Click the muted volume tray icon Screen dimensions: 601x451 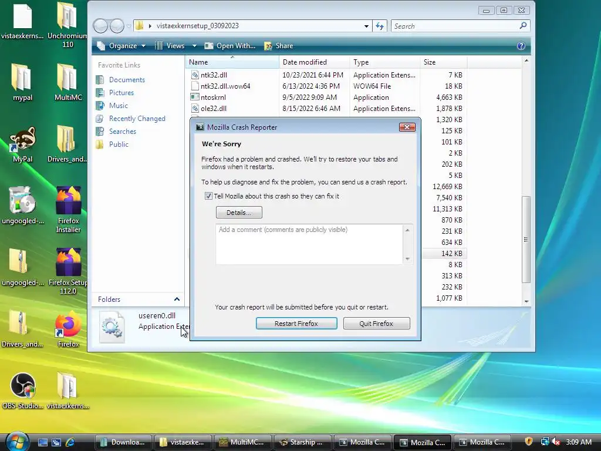[x=555, y=442]
